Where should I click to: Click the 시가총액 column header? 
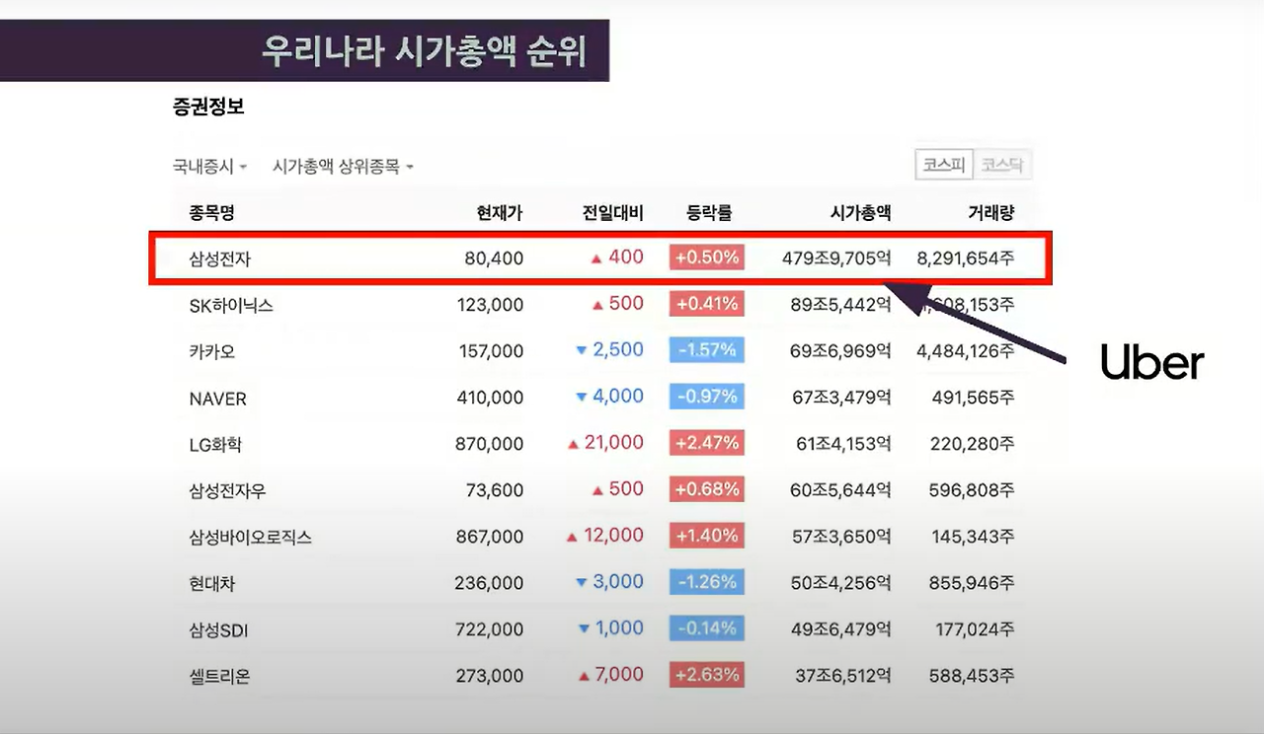coord(860,212)
